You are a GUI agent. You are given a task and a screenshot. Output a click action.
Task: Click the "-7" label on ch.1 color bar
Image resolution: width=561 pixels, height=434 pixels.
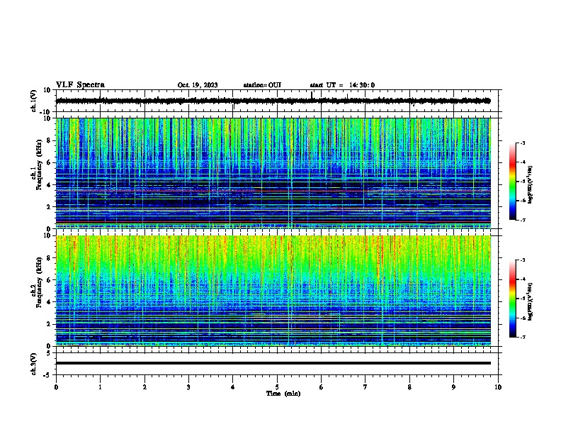tap(522, 221)
